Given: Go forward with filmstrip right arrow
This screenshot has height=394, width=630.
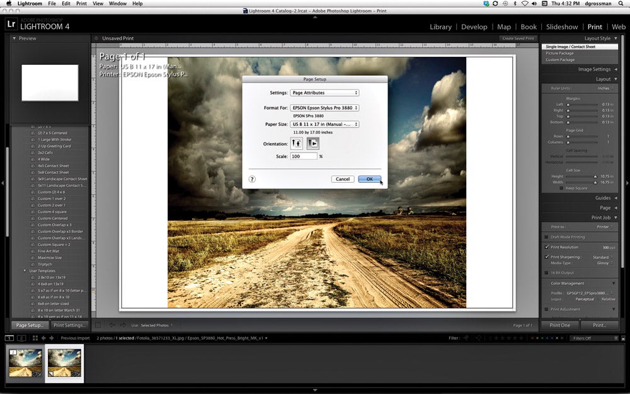Looking at the screenshot, I should click(52, 338).
